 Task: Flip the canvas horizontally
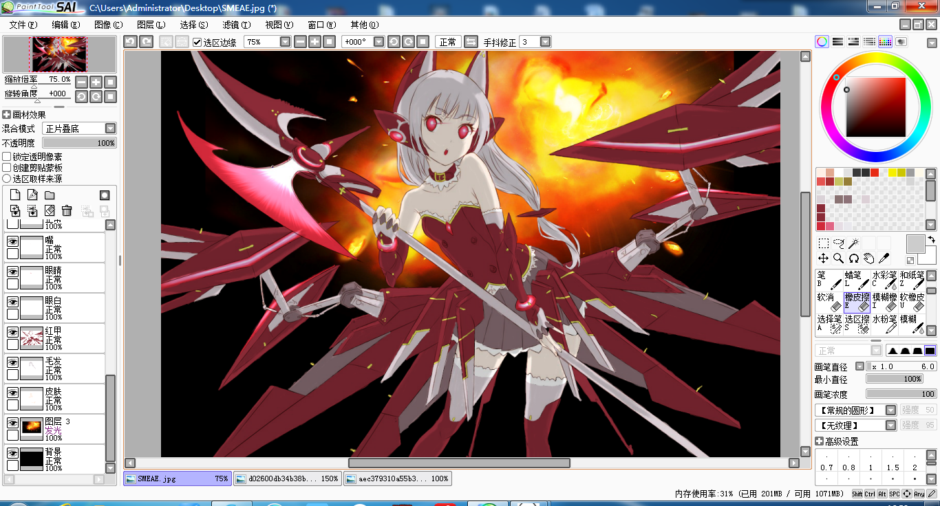coord(471,42)
